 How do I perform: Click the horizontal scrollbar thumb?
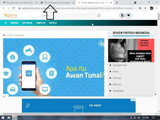tap(72, 114)
